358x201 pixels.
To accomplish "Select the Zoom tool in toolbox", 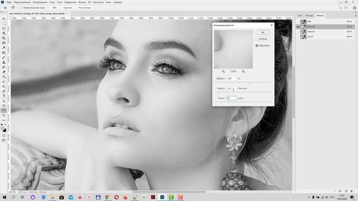I will [x=4, y=116].
